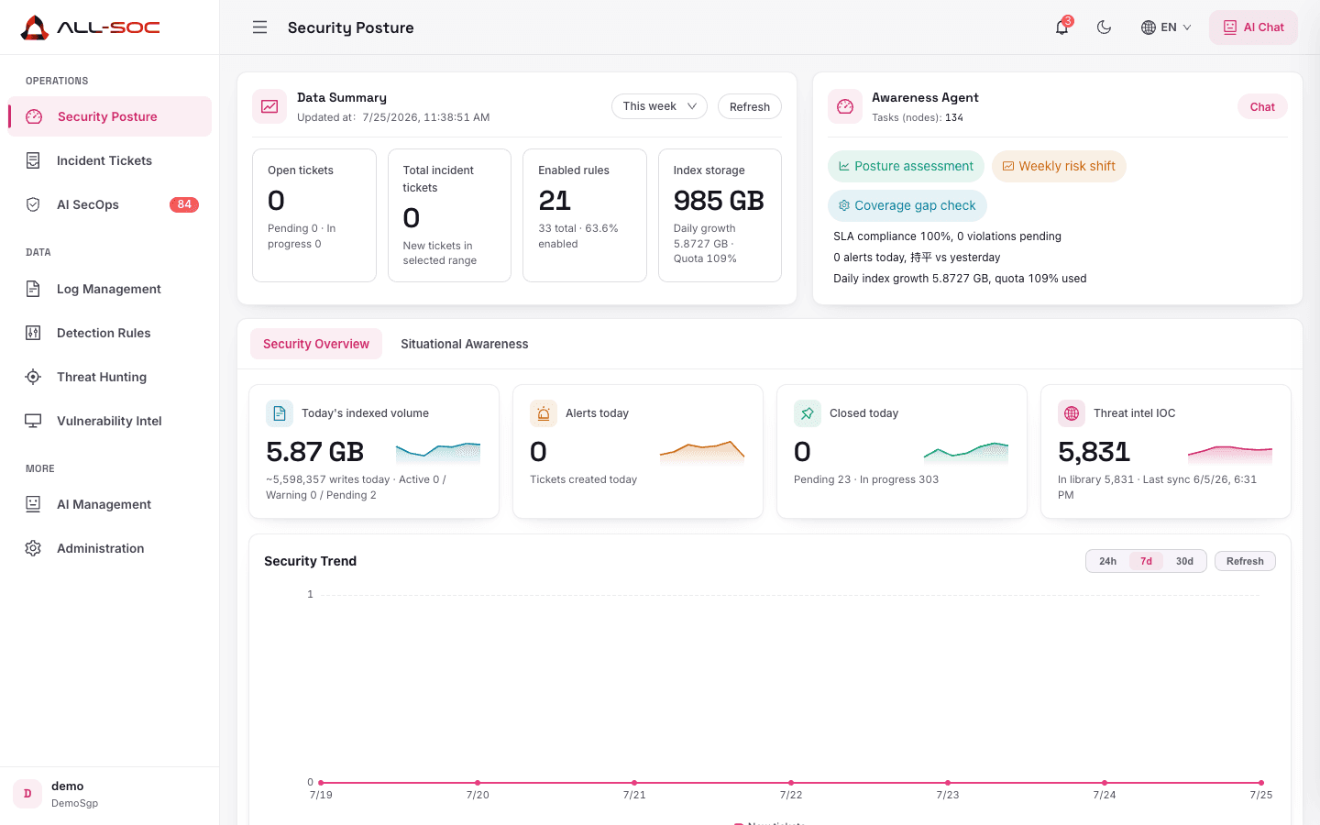Select the Weekly risk shift chip
This screenshot has height=825, width=1320.
(1059, 166)
